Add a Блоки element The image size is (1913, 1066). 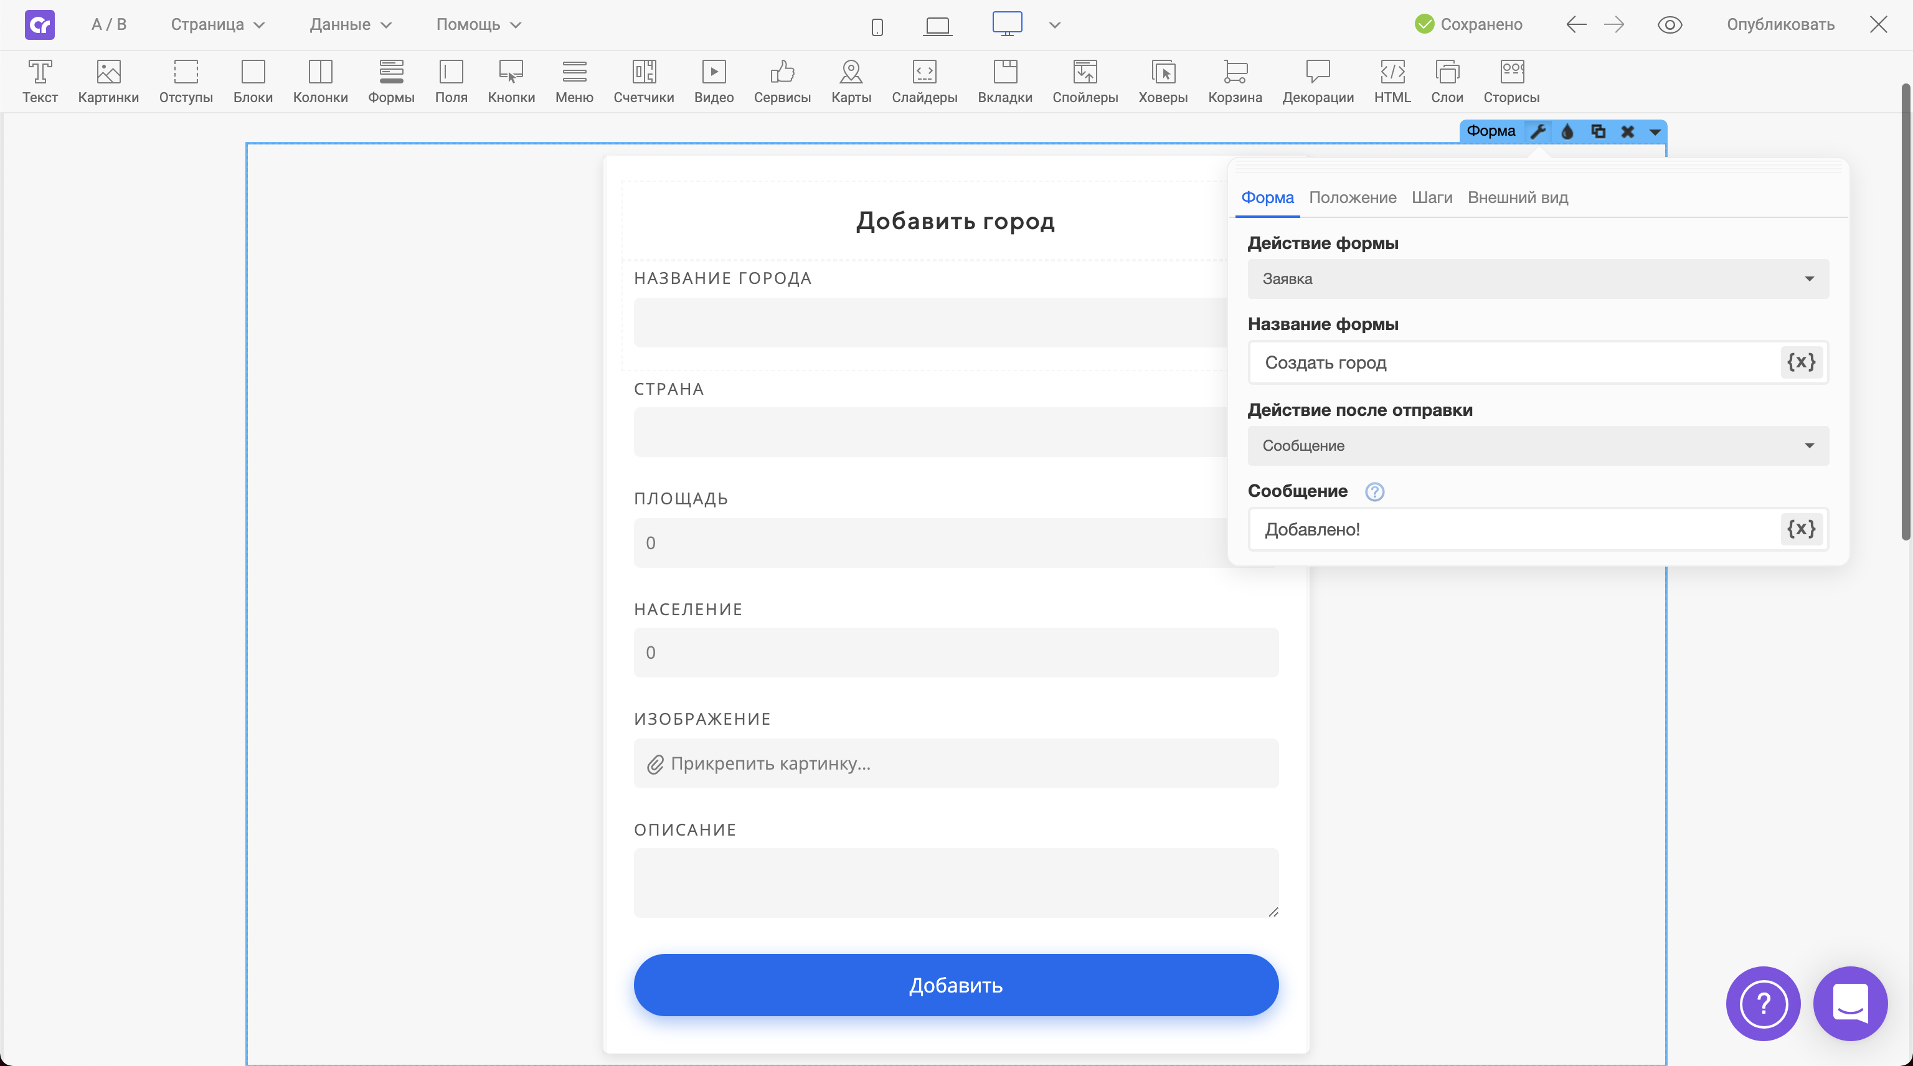tap(253, 82)
